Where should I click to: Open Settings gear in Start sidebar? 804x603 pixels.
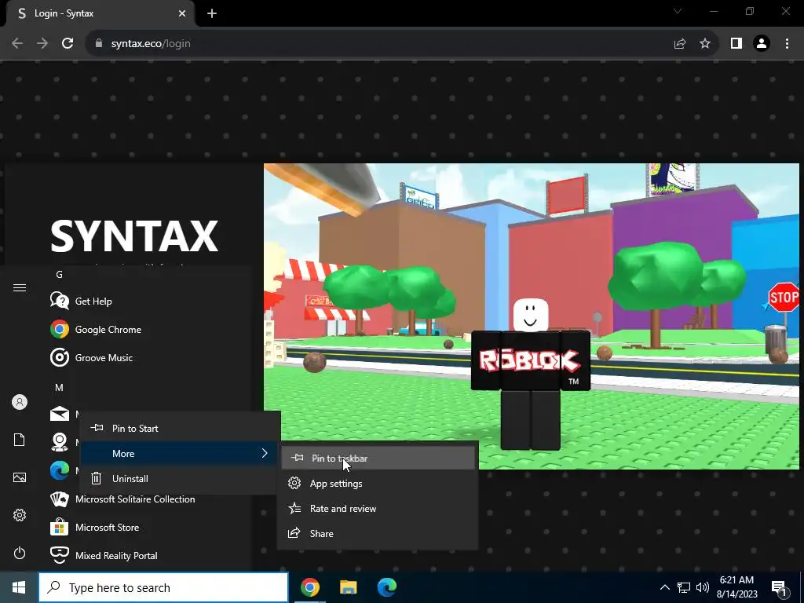(20, 515)
